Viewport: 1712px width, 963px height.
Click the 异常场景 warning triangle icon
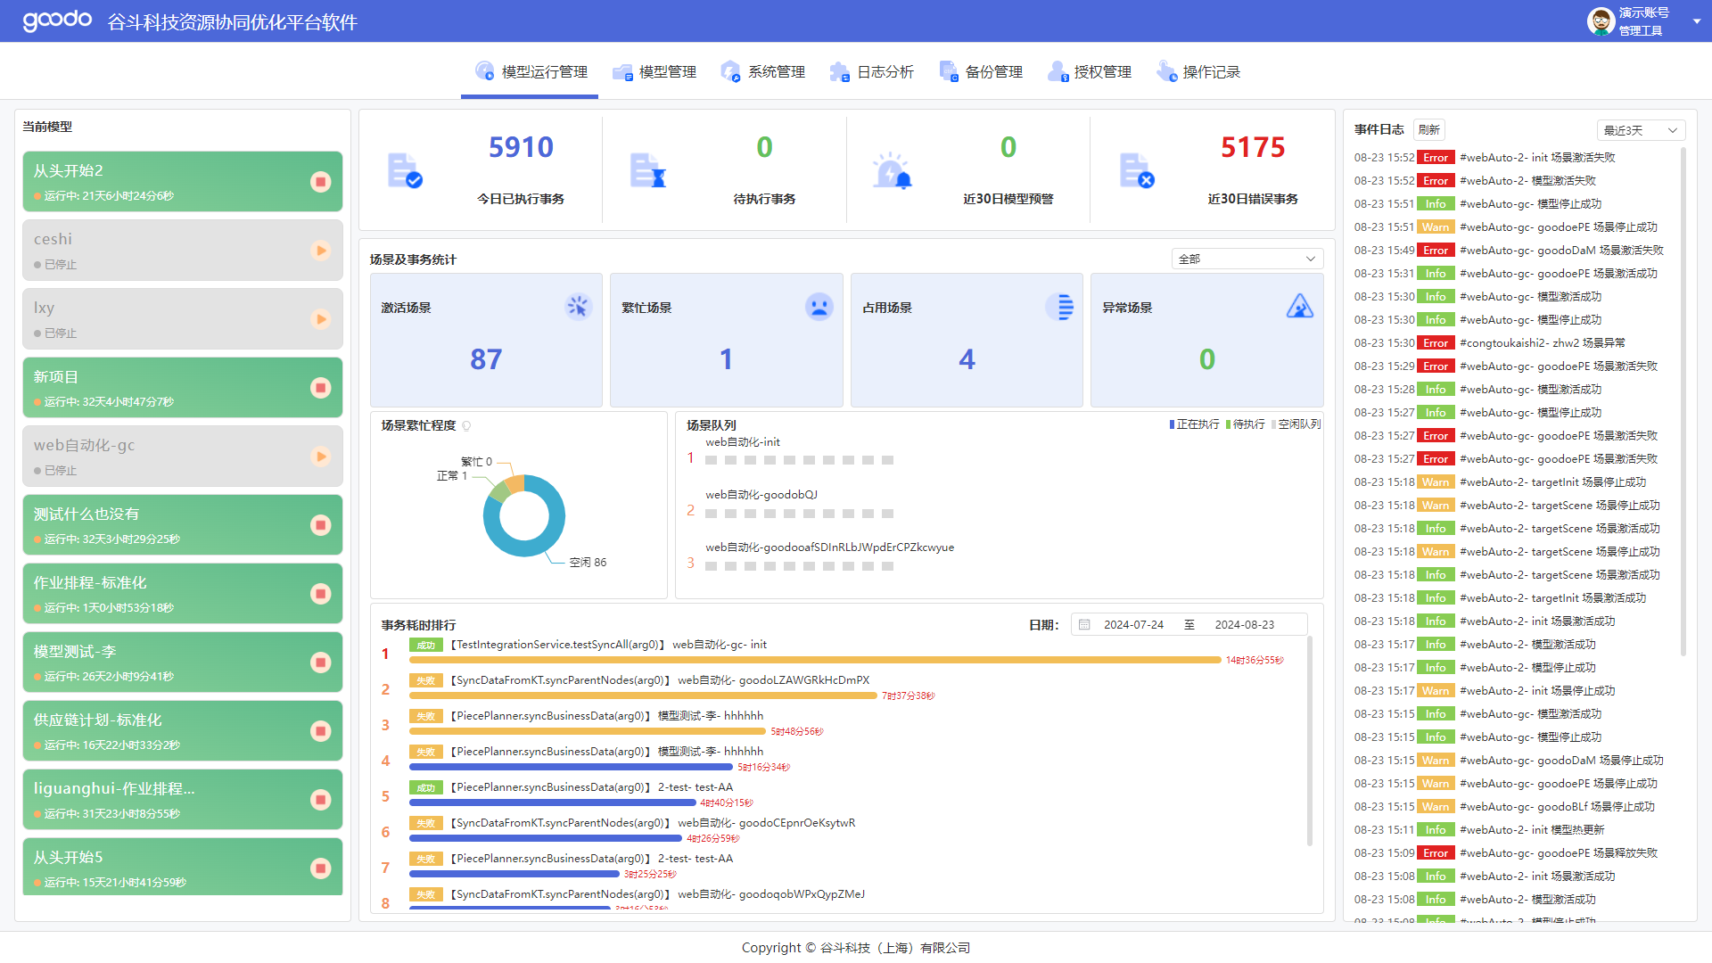coord(1299,307)
